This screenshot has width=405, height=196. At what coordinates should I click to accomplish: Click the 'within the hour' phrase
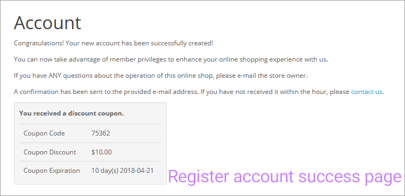[303, 92]
